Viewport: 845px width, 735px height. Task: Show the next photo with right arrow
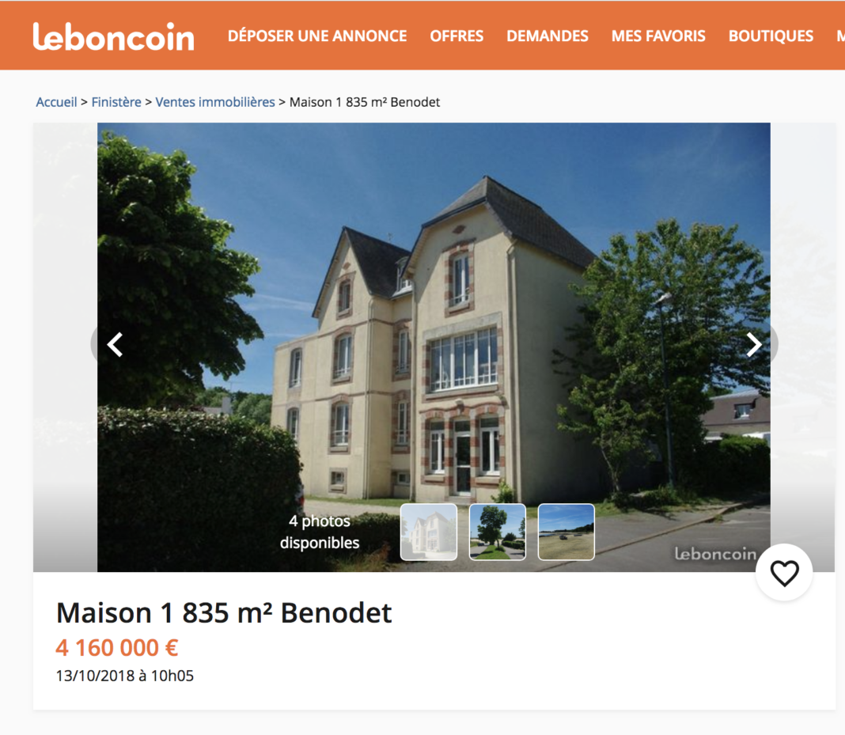(753, 345)
